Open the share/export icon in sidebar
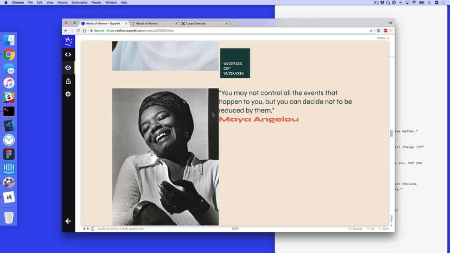Viewport: 450px width, 253px height. tap(68, 81)
